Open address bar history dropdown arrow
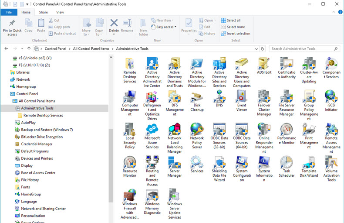 [x=256, y=49]
